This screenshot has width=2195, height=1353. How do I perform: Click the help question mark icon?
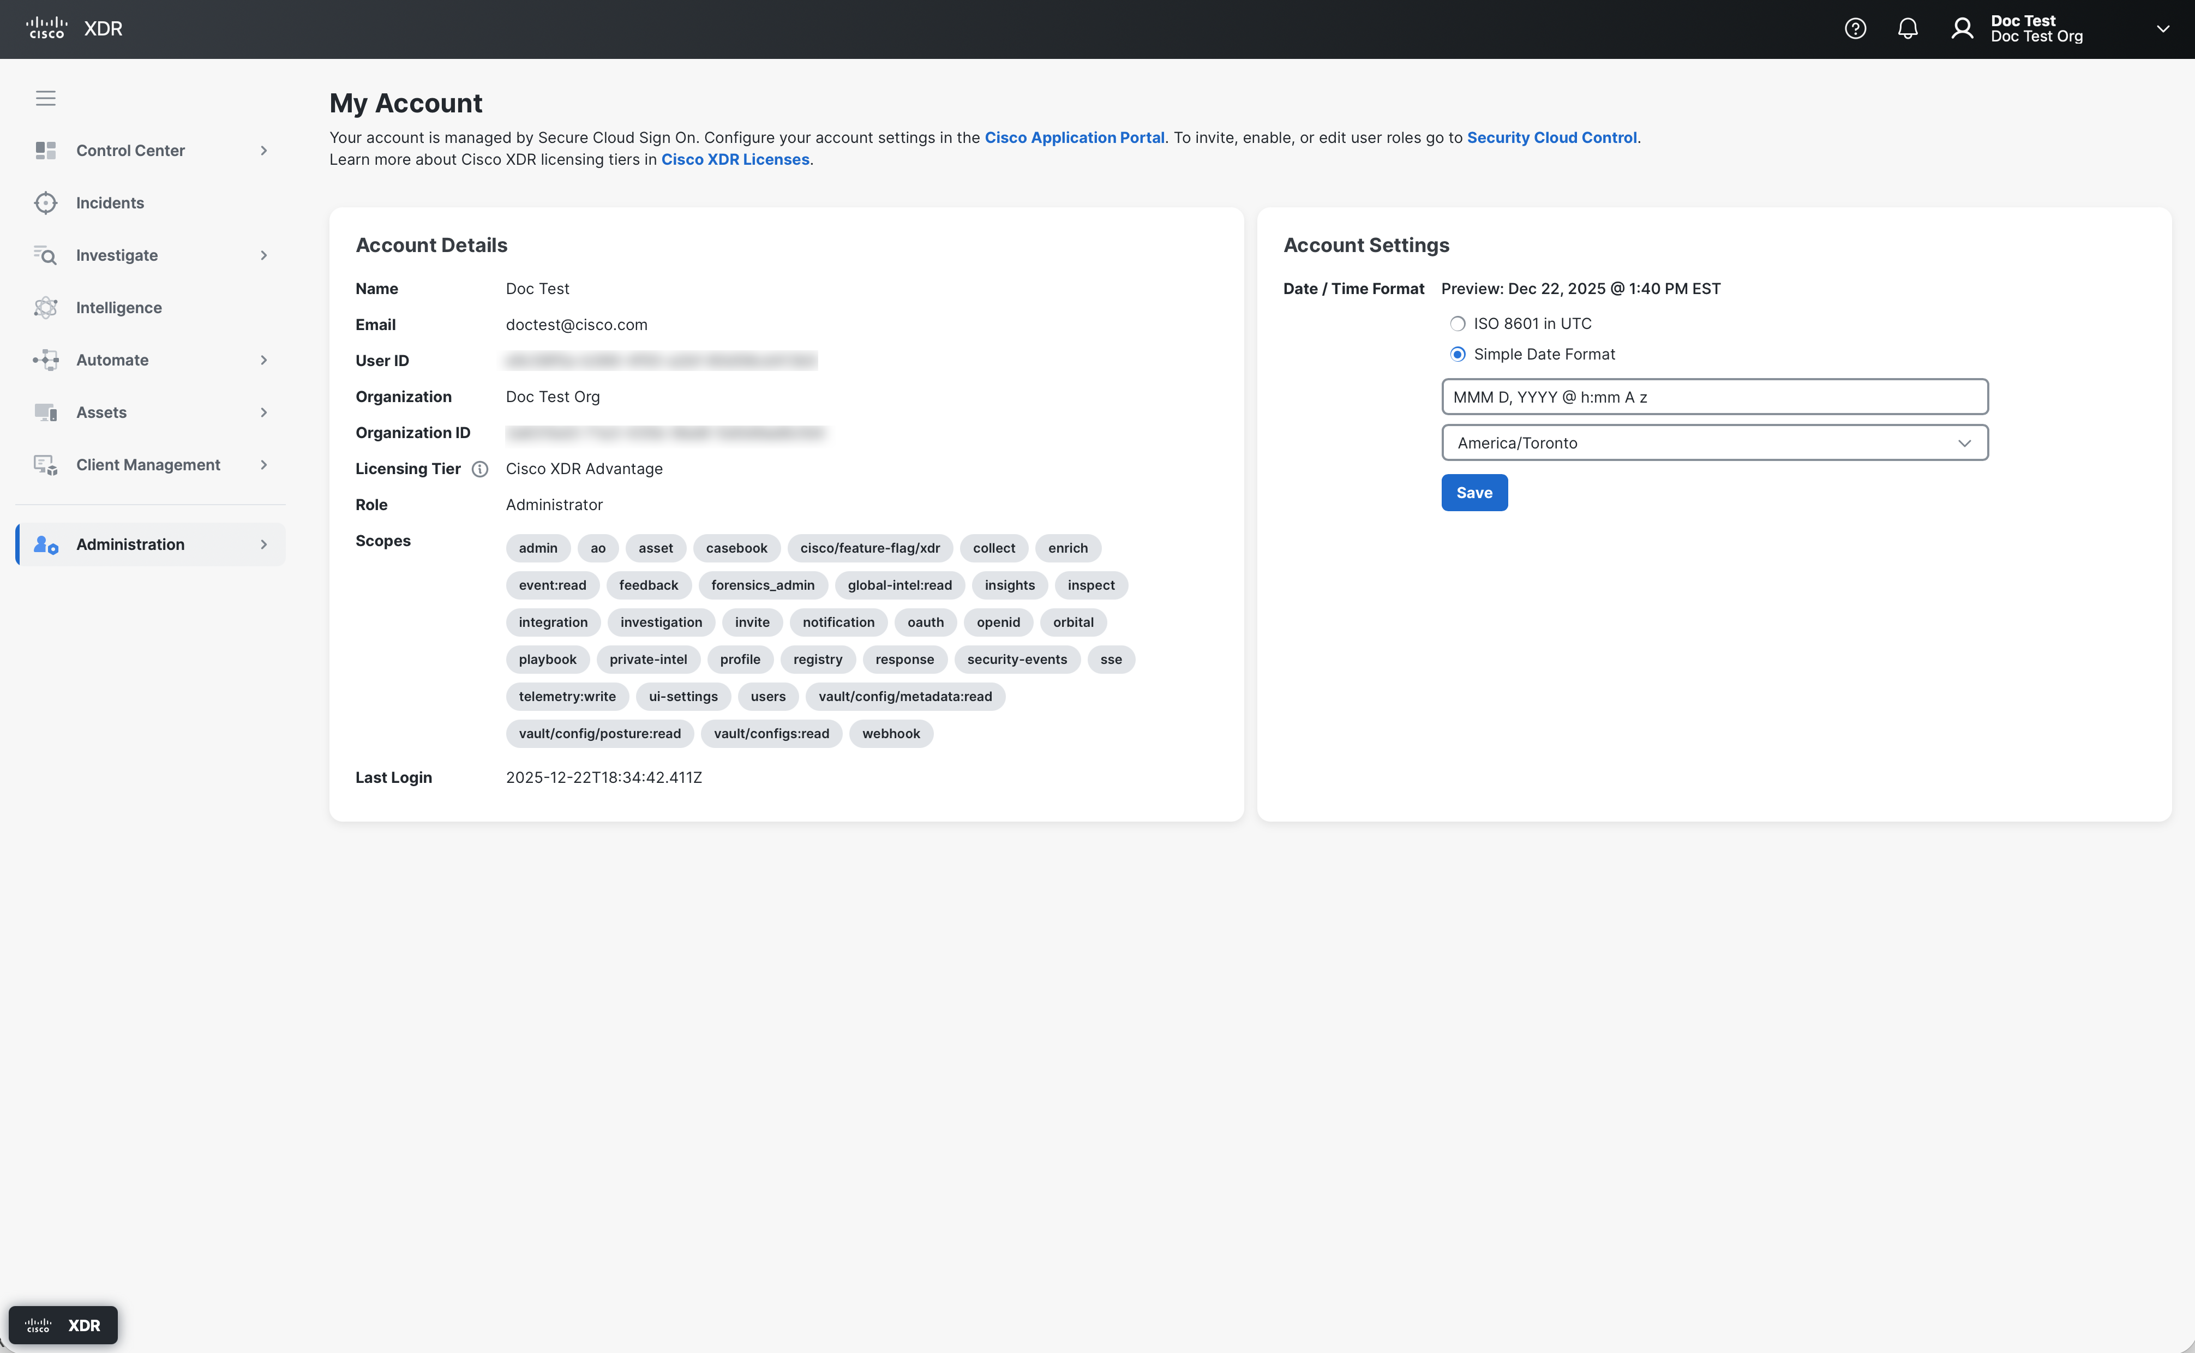coord(1855,28)
